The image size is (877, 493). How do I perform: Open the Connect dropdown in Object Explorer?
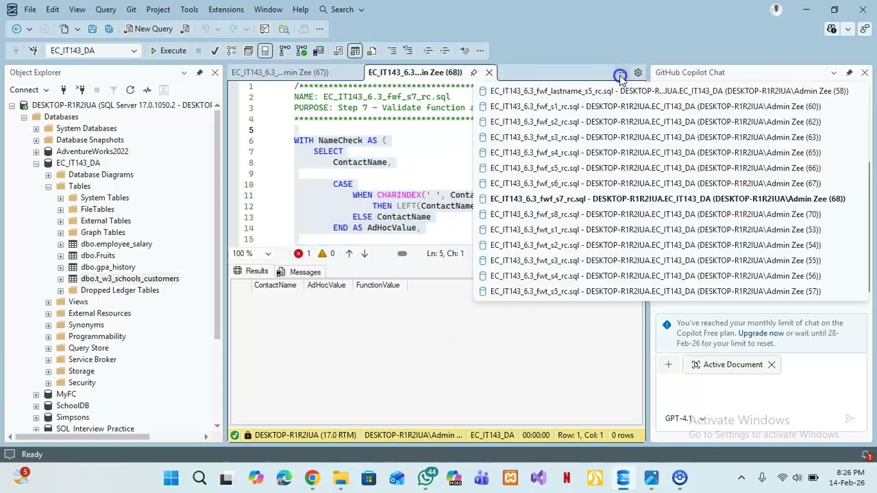click(29, 90)
